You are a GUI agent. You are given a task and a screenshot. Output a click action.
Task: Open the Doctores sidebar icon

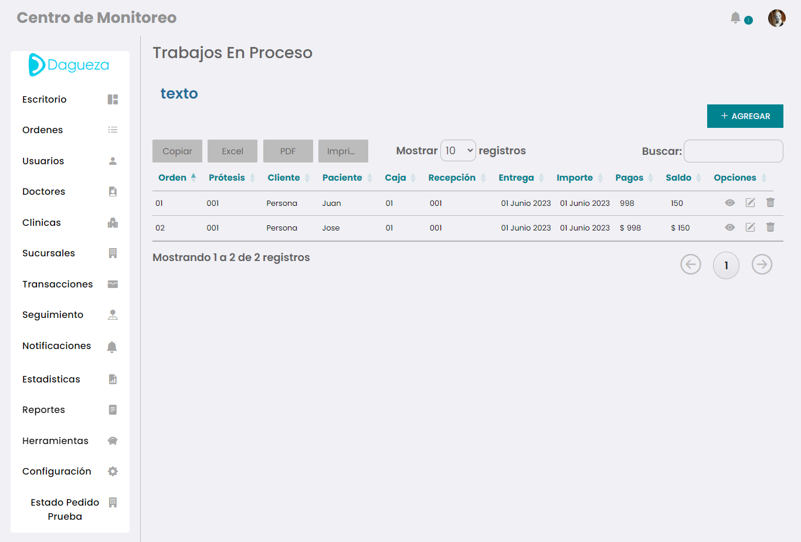[113, 191]
